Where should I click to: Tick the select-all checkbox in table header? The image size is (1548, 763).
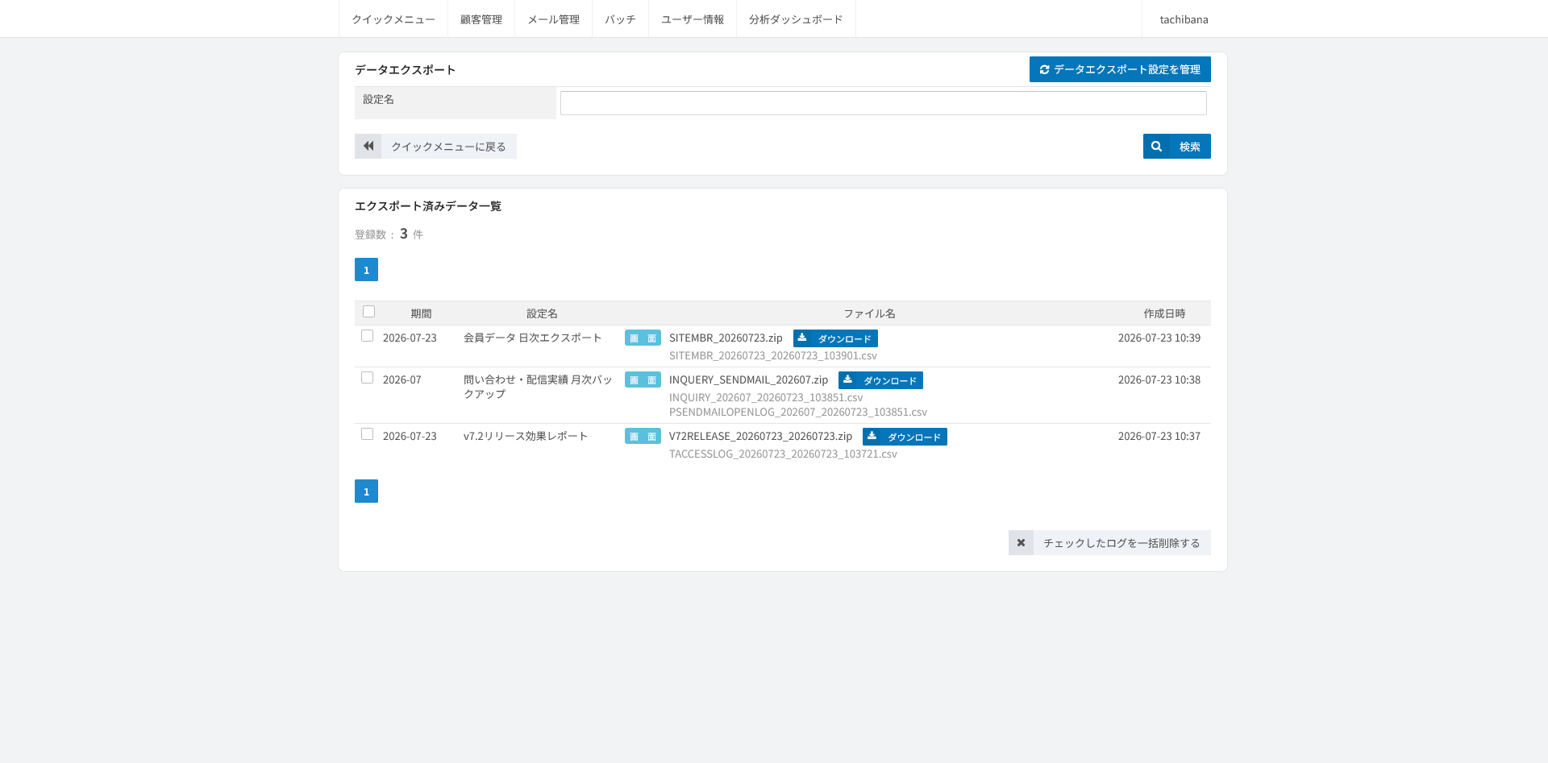click(368, 312)
